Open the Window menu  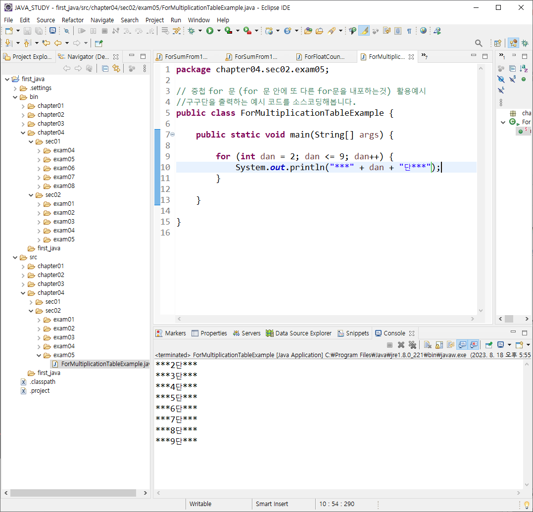[x=198, y=20]
